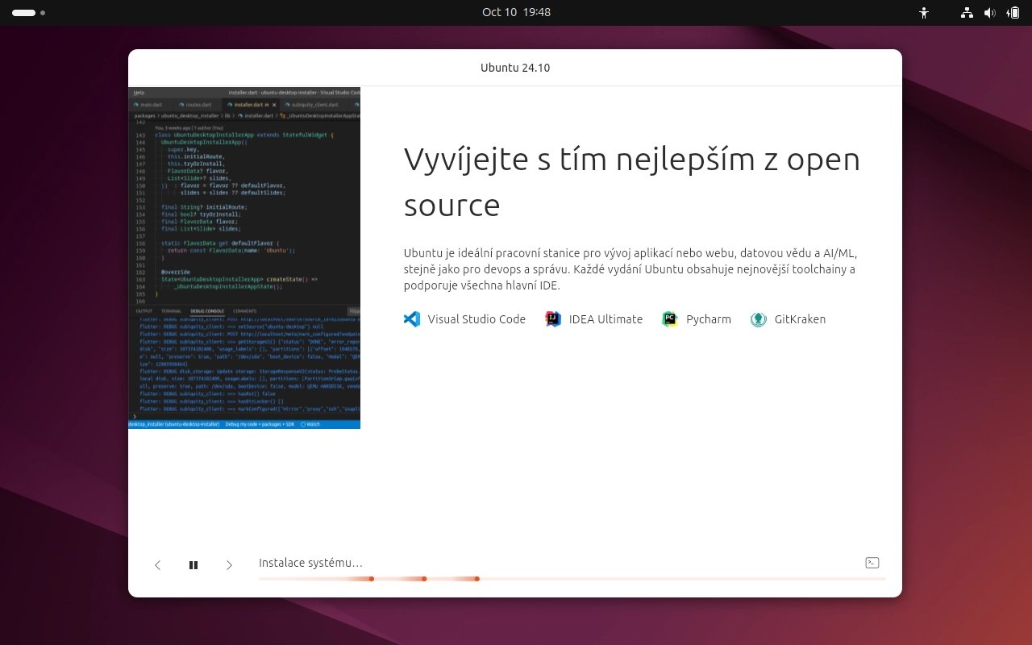Screen dimensions: 1032x645
Task: Click the Visual Studio Code logo icon
Action: coord(412,319)
